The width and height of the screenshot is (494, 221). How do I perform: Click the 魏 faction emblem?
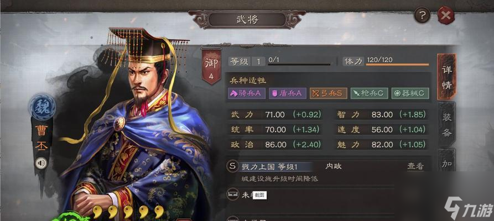tap(42, 107)
